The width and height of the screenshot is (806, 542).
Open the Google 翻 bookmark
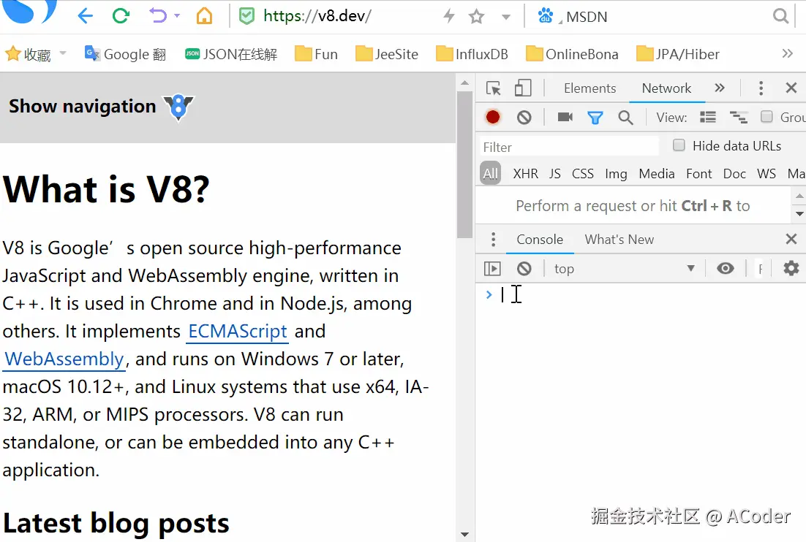tap(125, 54)
